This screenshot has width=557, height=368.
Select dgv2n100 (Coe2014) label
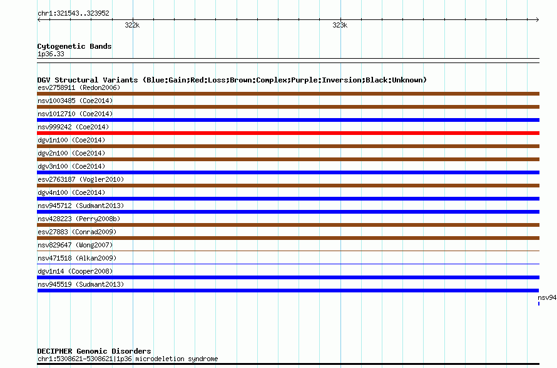pyautogui.click(x=71, y=153)
